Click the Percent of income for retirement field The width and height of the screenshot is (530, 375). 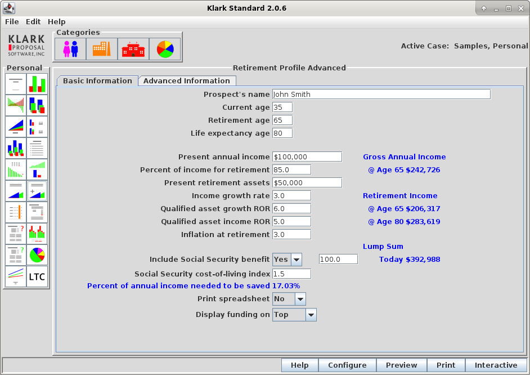point(291,169)
